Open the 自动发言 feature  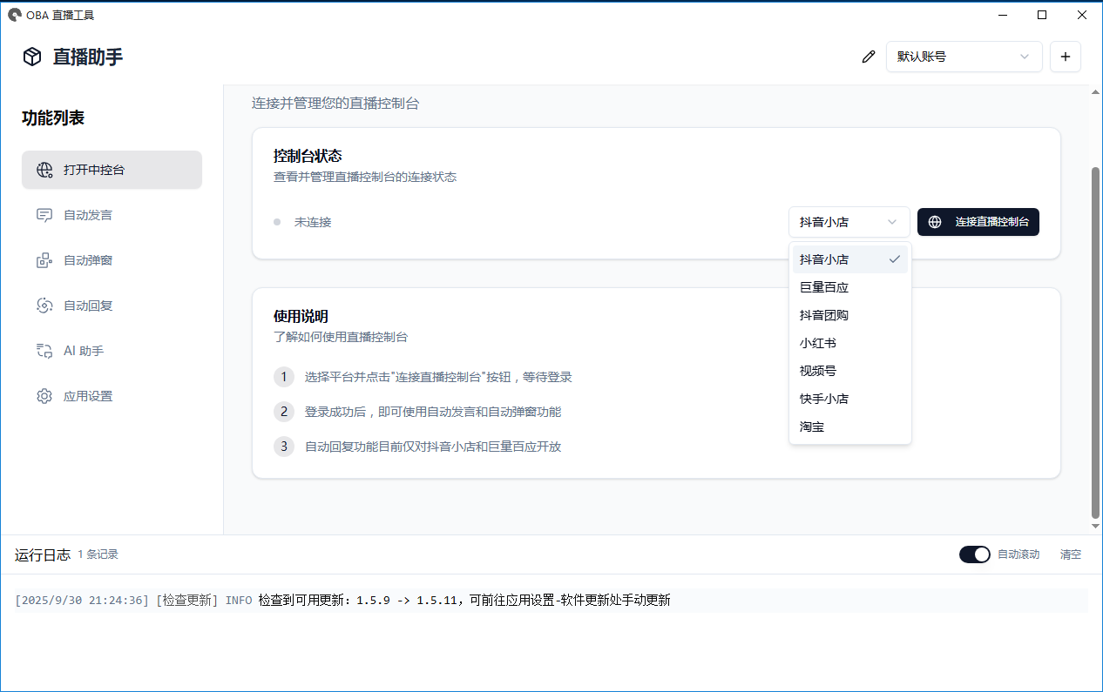[x=44, y=215]
